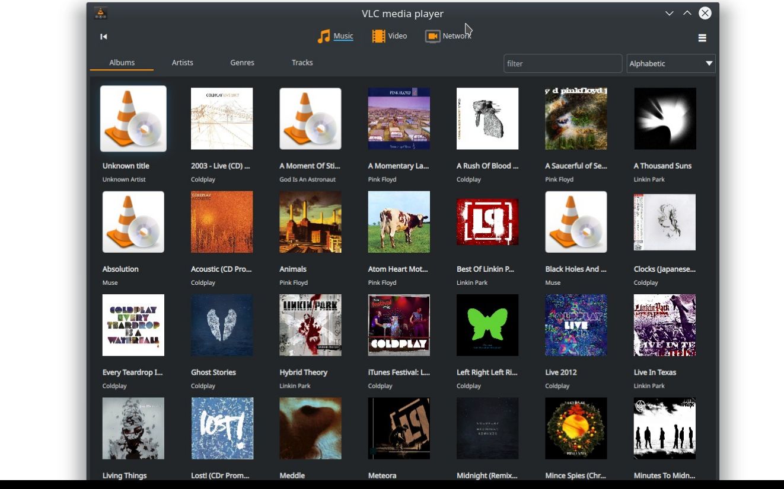This screenshot has height=489, width=784.
Task: Click the 'Hybrid Theory' album title text
Action: click(x=303, y=372)
